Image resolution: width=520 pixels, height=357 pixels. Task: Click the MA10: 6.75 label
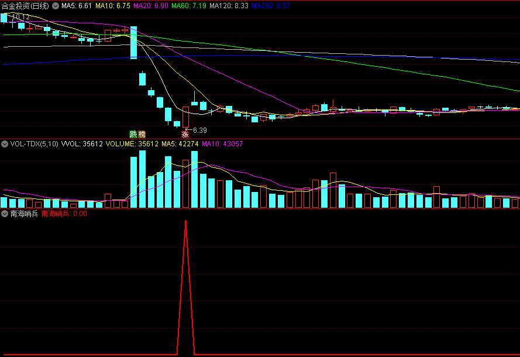(x=113, y=6)
